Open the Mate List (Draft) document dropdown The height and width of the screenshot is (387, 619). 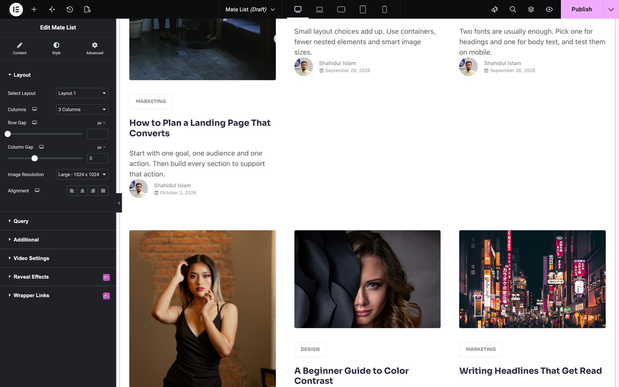pyautogui.click(x=250, y=9)
